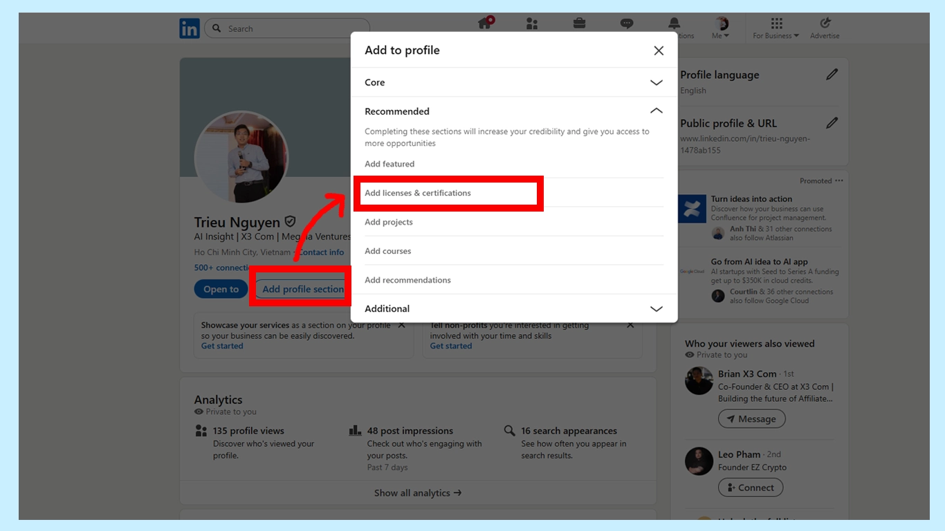This screenshot has height=531, width=945.
Task: Open the Notifications bell
Action: [x=673, y=23]
